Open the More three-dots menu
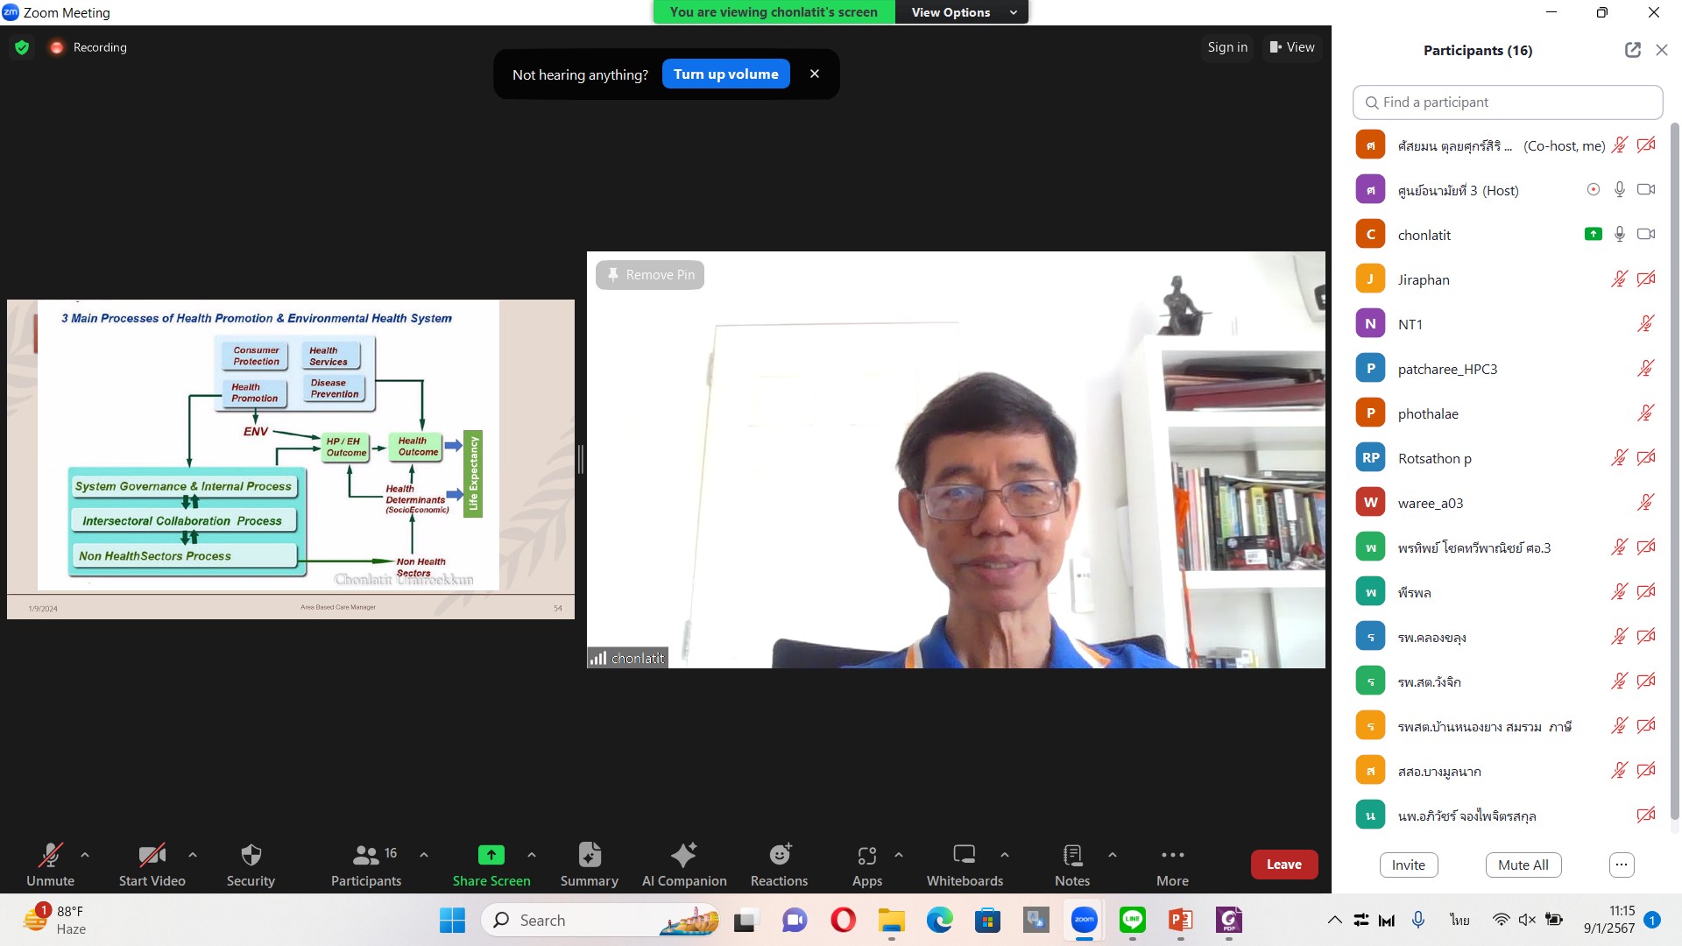This screenshot has width=1682, height=946. (x=1172, y=855)
